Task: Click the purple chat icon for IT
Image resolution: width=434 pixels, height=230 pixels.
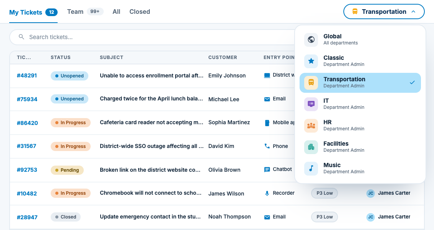Action: click(x=311, y=104)
